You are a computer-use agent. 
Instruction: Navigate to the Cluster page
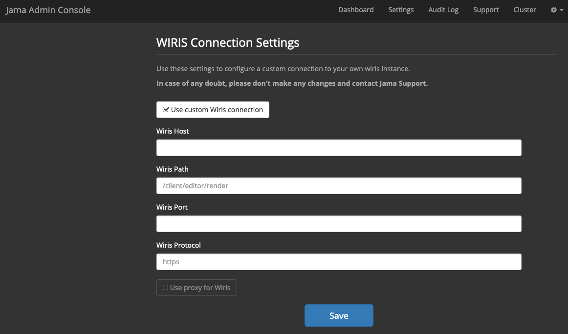click(524, 10)
